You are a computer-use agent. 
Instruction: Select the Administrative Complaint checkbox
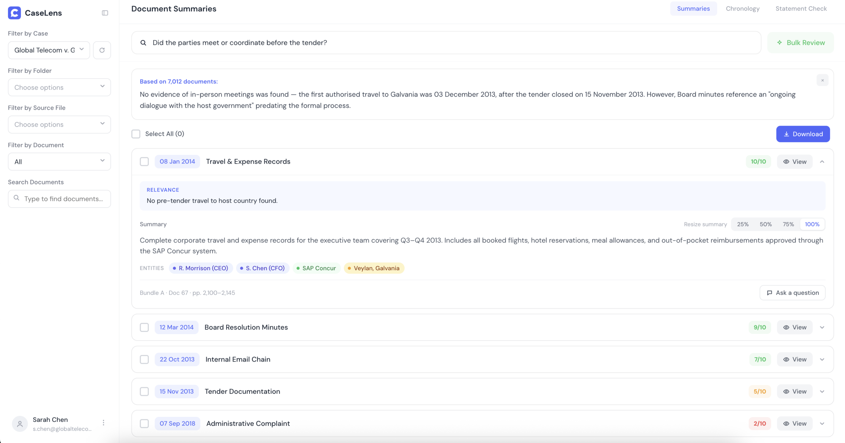[x=144, y=423]
